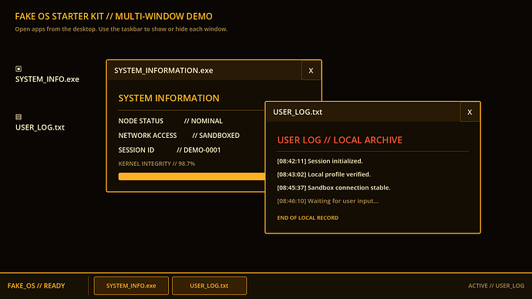Select the Session initialized log entry
Viewport: 532px width, 299px height.
(320, 161)
